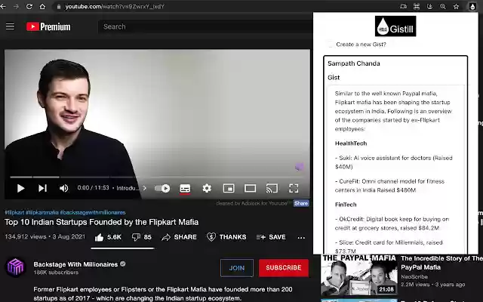Reload the page with refresh icon
Viewport: 483px width, 302px height.
29,7
